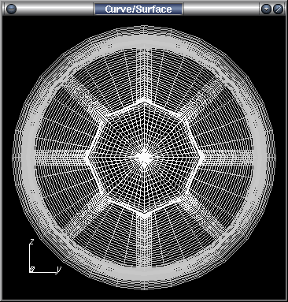Screen dimensions: 288x302
Task: Open the window menu button beside the title
Action: [11, 9]
